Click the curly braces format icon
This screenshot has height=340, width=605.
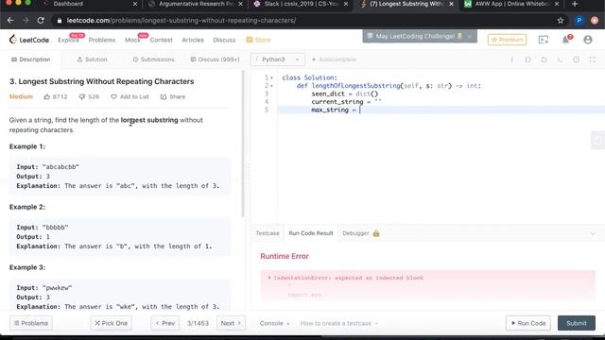pyautogui.click(x=527, y=59)
